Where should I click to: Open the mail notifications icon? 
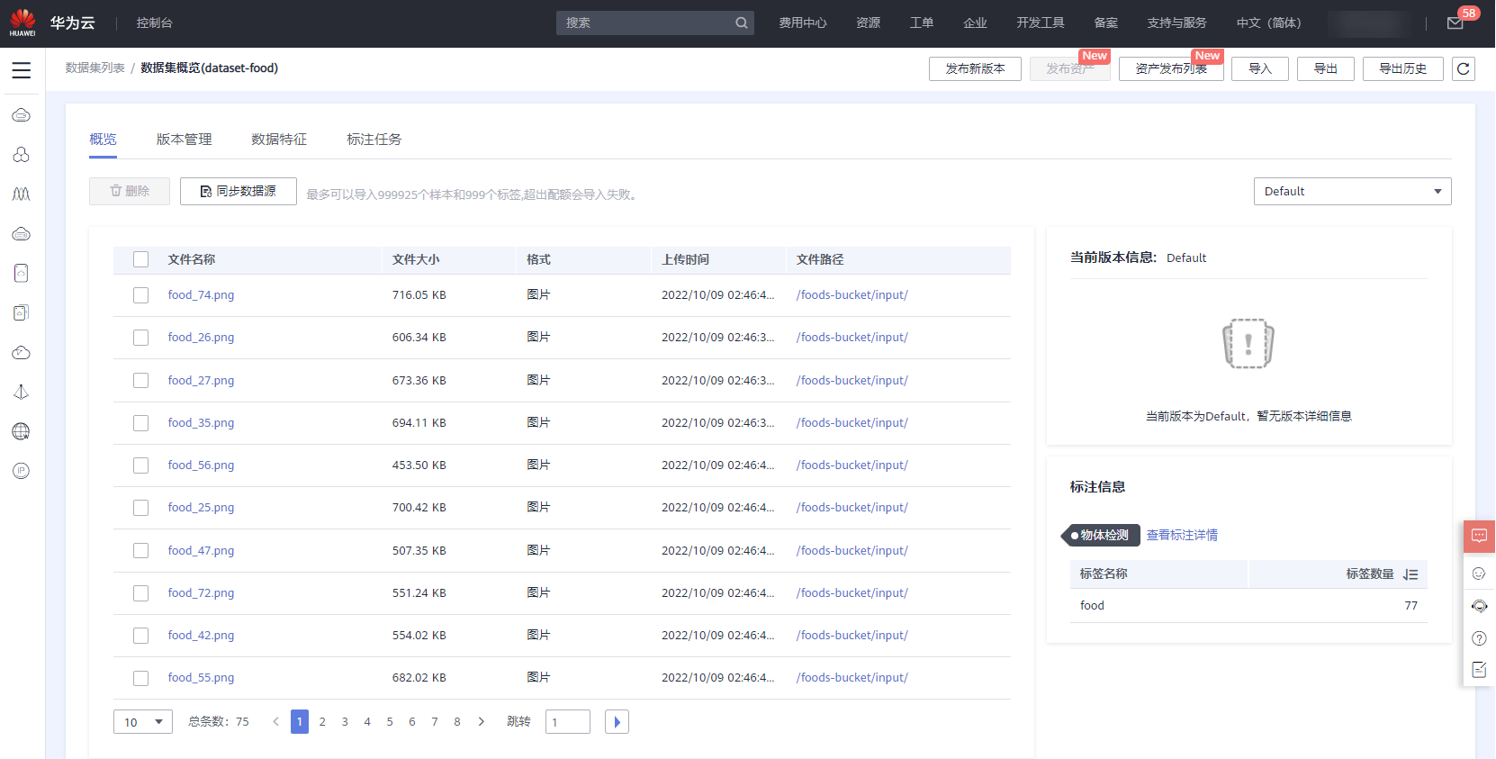click(x=1455, y=23)
